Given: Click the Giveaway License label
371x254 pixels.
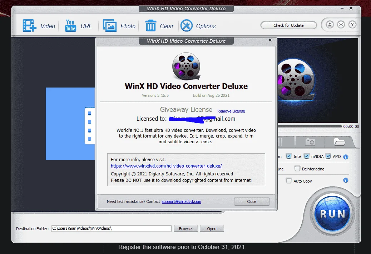Looking at the screenshot, I should click(x=186, y=110).
